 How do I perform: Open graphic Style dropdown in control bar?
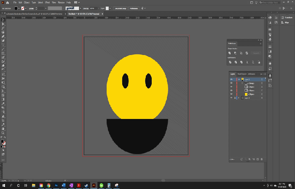[x=110, y=8]
